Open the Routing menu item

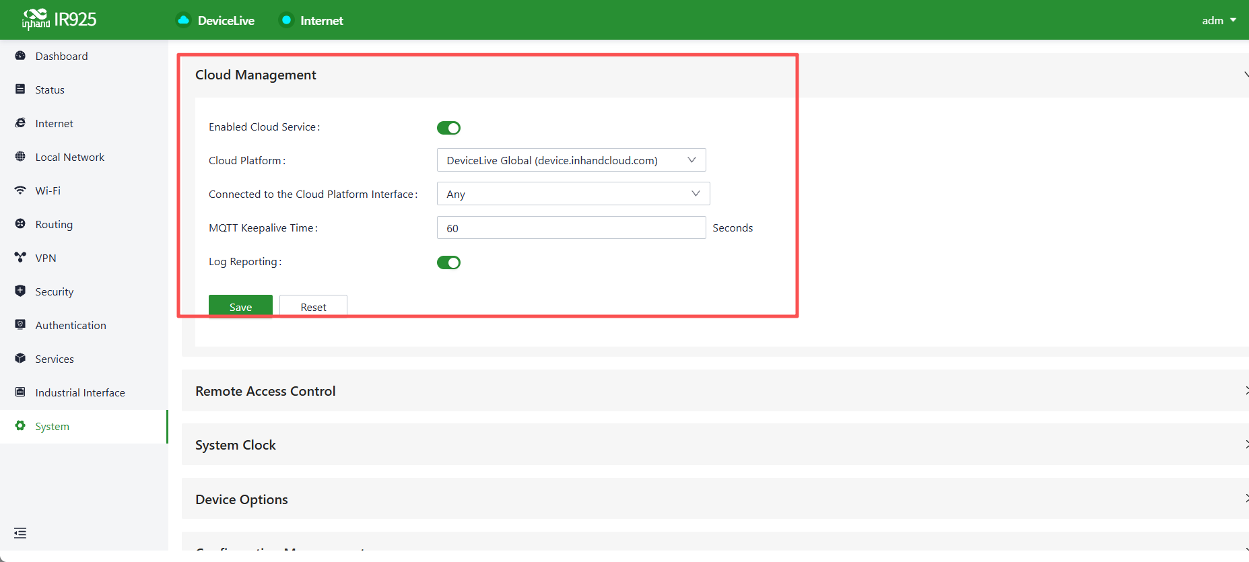83,224
